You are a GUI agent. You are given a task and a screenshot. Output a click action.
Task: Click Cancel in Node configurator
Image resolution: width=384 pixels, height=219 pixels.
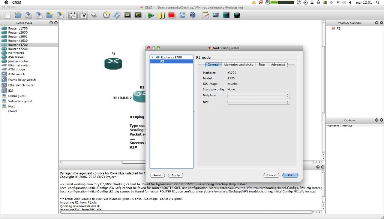pos(271,175)
